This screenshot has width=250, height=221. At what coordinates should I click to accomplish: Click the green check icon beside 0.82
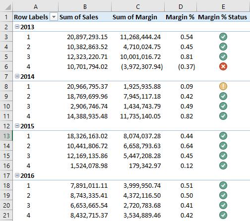coord(223,116)
